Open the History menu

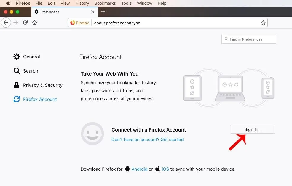82,3
